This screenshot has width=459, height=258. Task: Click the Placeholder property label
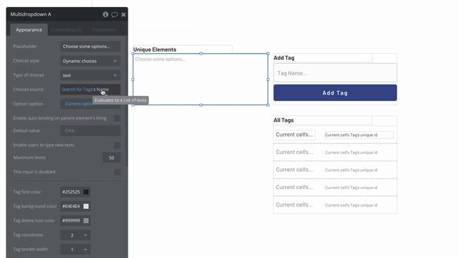click(25, 47)
